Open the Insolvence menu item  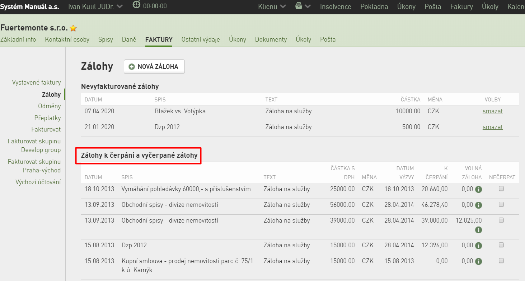click(336, 6)
